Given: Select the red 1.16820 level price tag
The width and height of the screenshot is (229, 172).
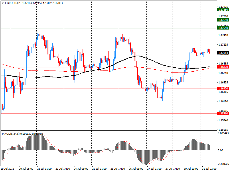Looking at the screenshot, I should pyautogui.click(x=223, y=67).
